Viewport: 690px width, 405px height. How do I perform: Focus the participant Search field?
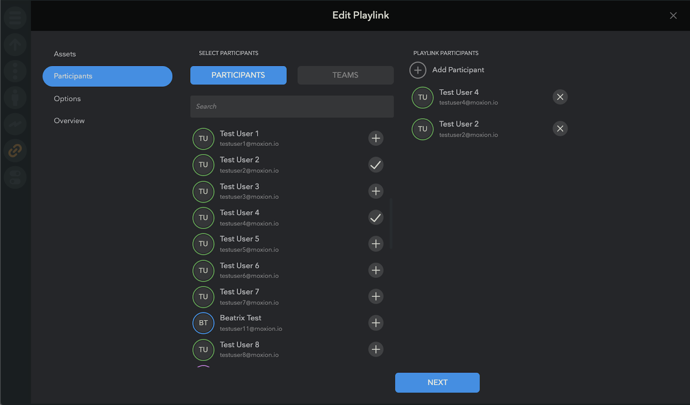click(x=292, y=107)
